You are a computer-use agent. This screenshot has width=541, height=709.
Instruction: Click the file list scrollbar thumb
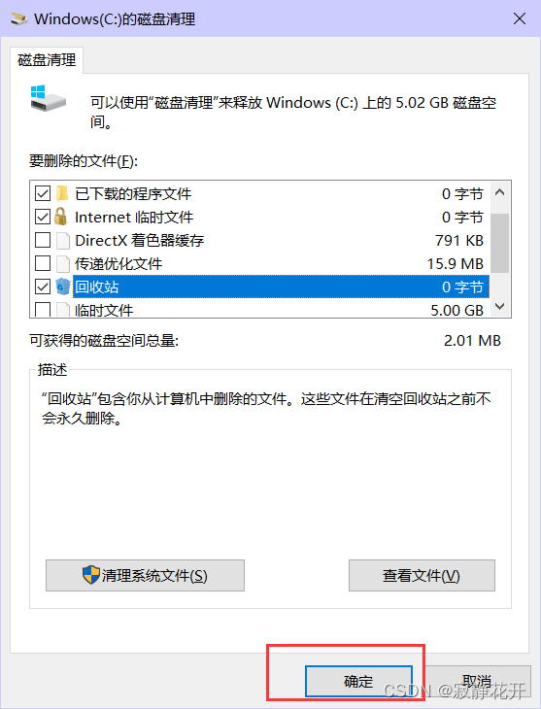500,243
